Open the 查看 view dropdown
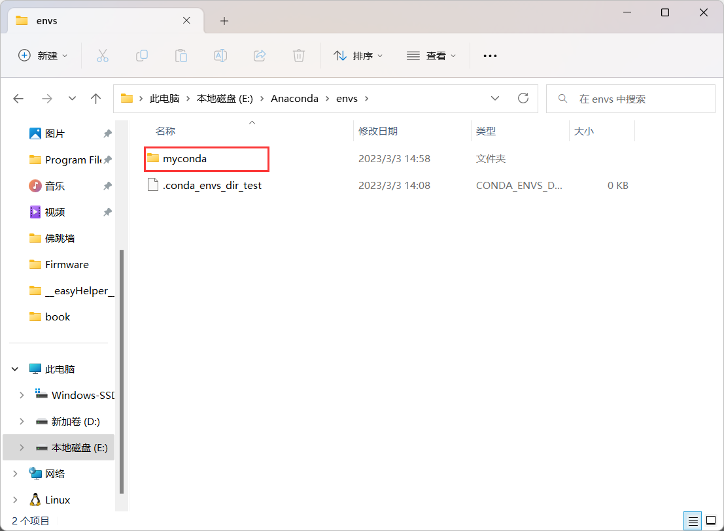Screen dimensions: 724x531 click(431, 56)
